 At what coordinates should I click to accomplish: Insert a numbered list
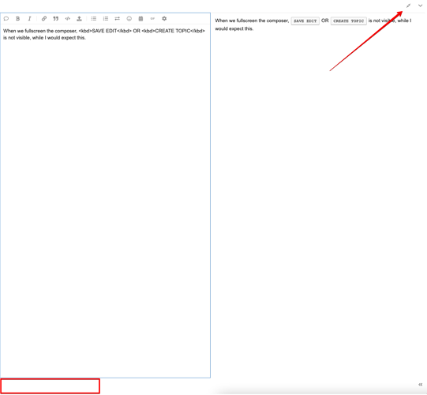tap(106, 18)
